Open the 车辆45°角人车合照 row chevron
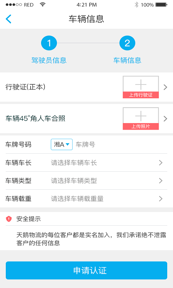Image resolution: width=173 pixels, height=288 pixels. point(165,119)
